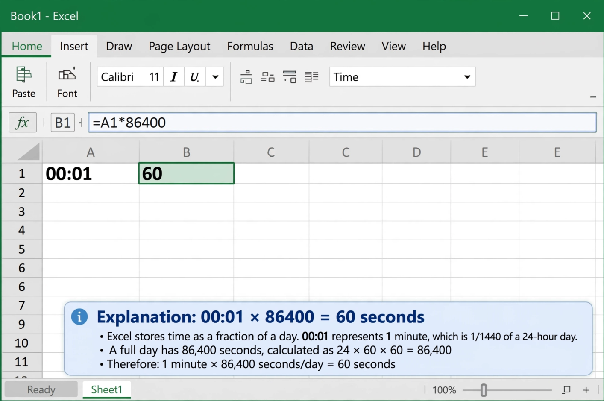
Task: Select row 5 header
Action: (x=22, y=249)
